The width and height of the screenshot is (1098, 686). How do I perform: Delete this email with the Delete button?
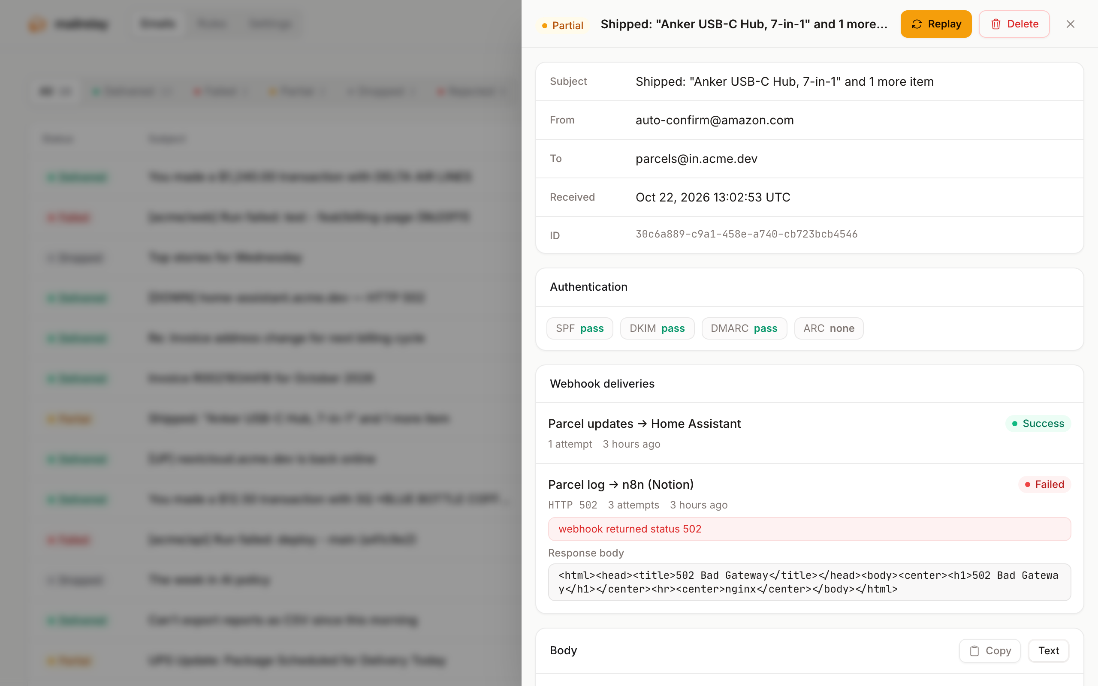pos(1014,24)
